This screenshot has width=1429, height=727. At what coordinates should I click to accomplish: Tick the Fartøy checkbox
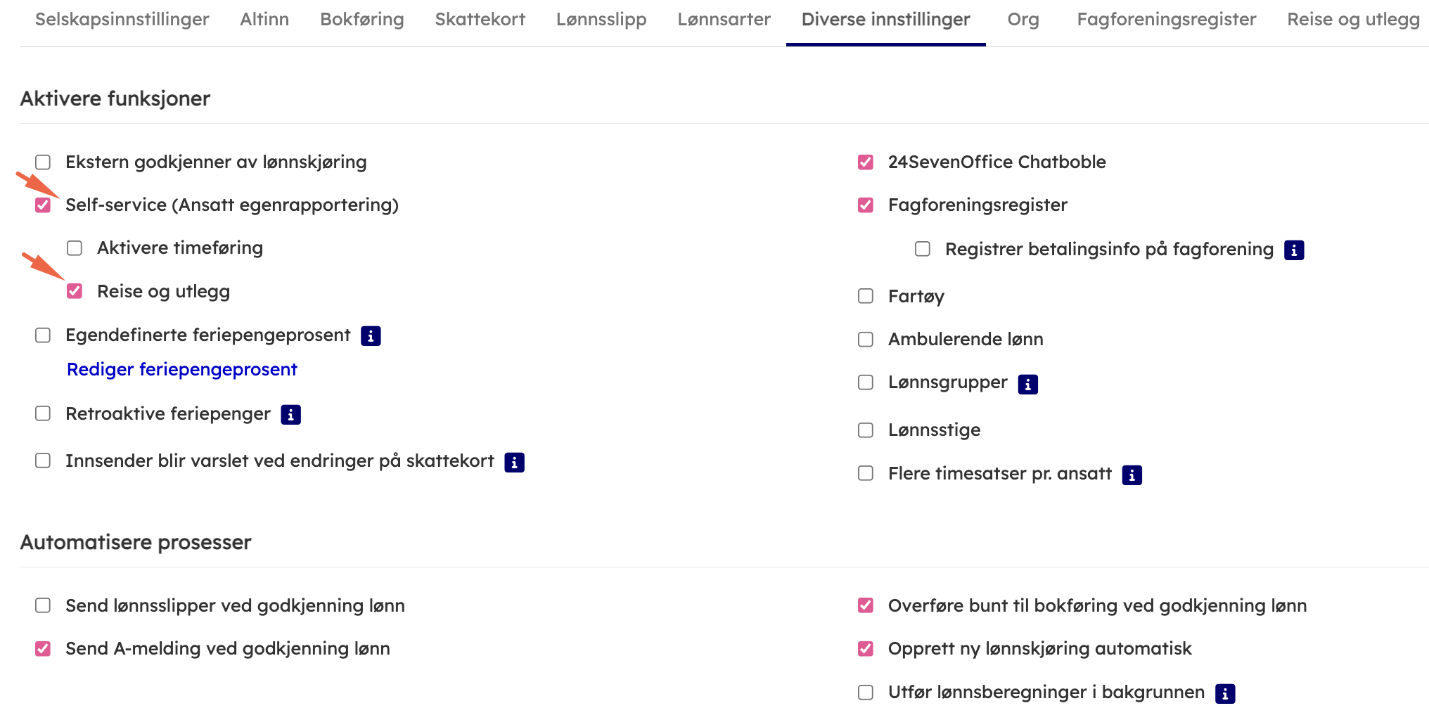click(x=866, y=296)
